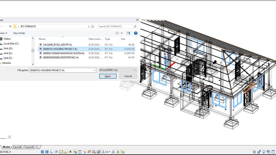Click the navigation pane scroll down arrow
Viewport: 276px width, 155px height.
point(33,64)
